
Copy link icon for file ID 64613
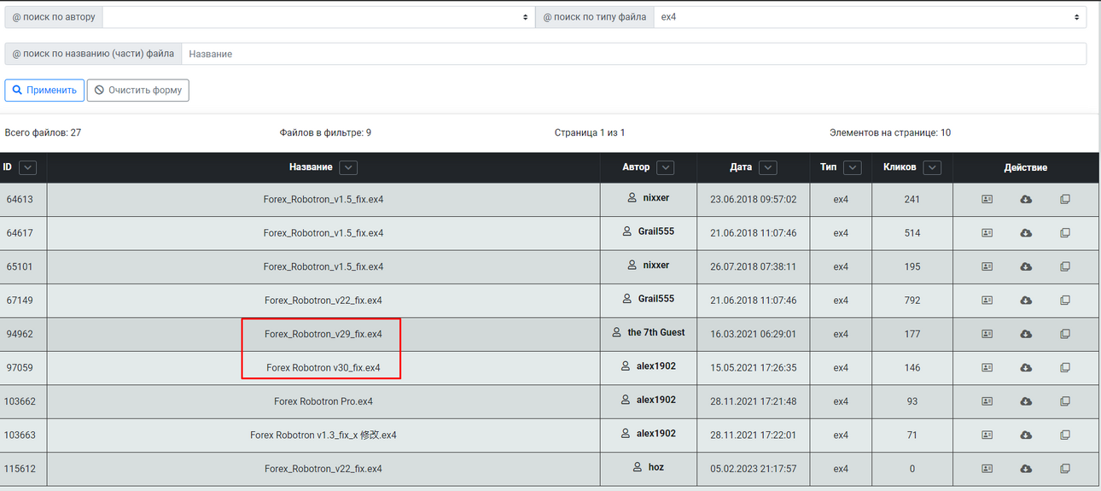(1064, 199)
